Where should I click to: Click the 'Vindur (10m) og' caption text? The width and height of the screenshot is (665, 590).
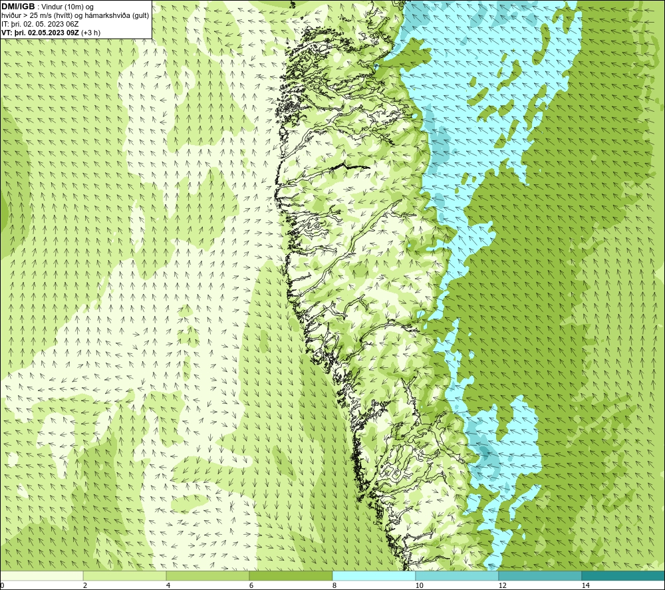pos(68,7)
